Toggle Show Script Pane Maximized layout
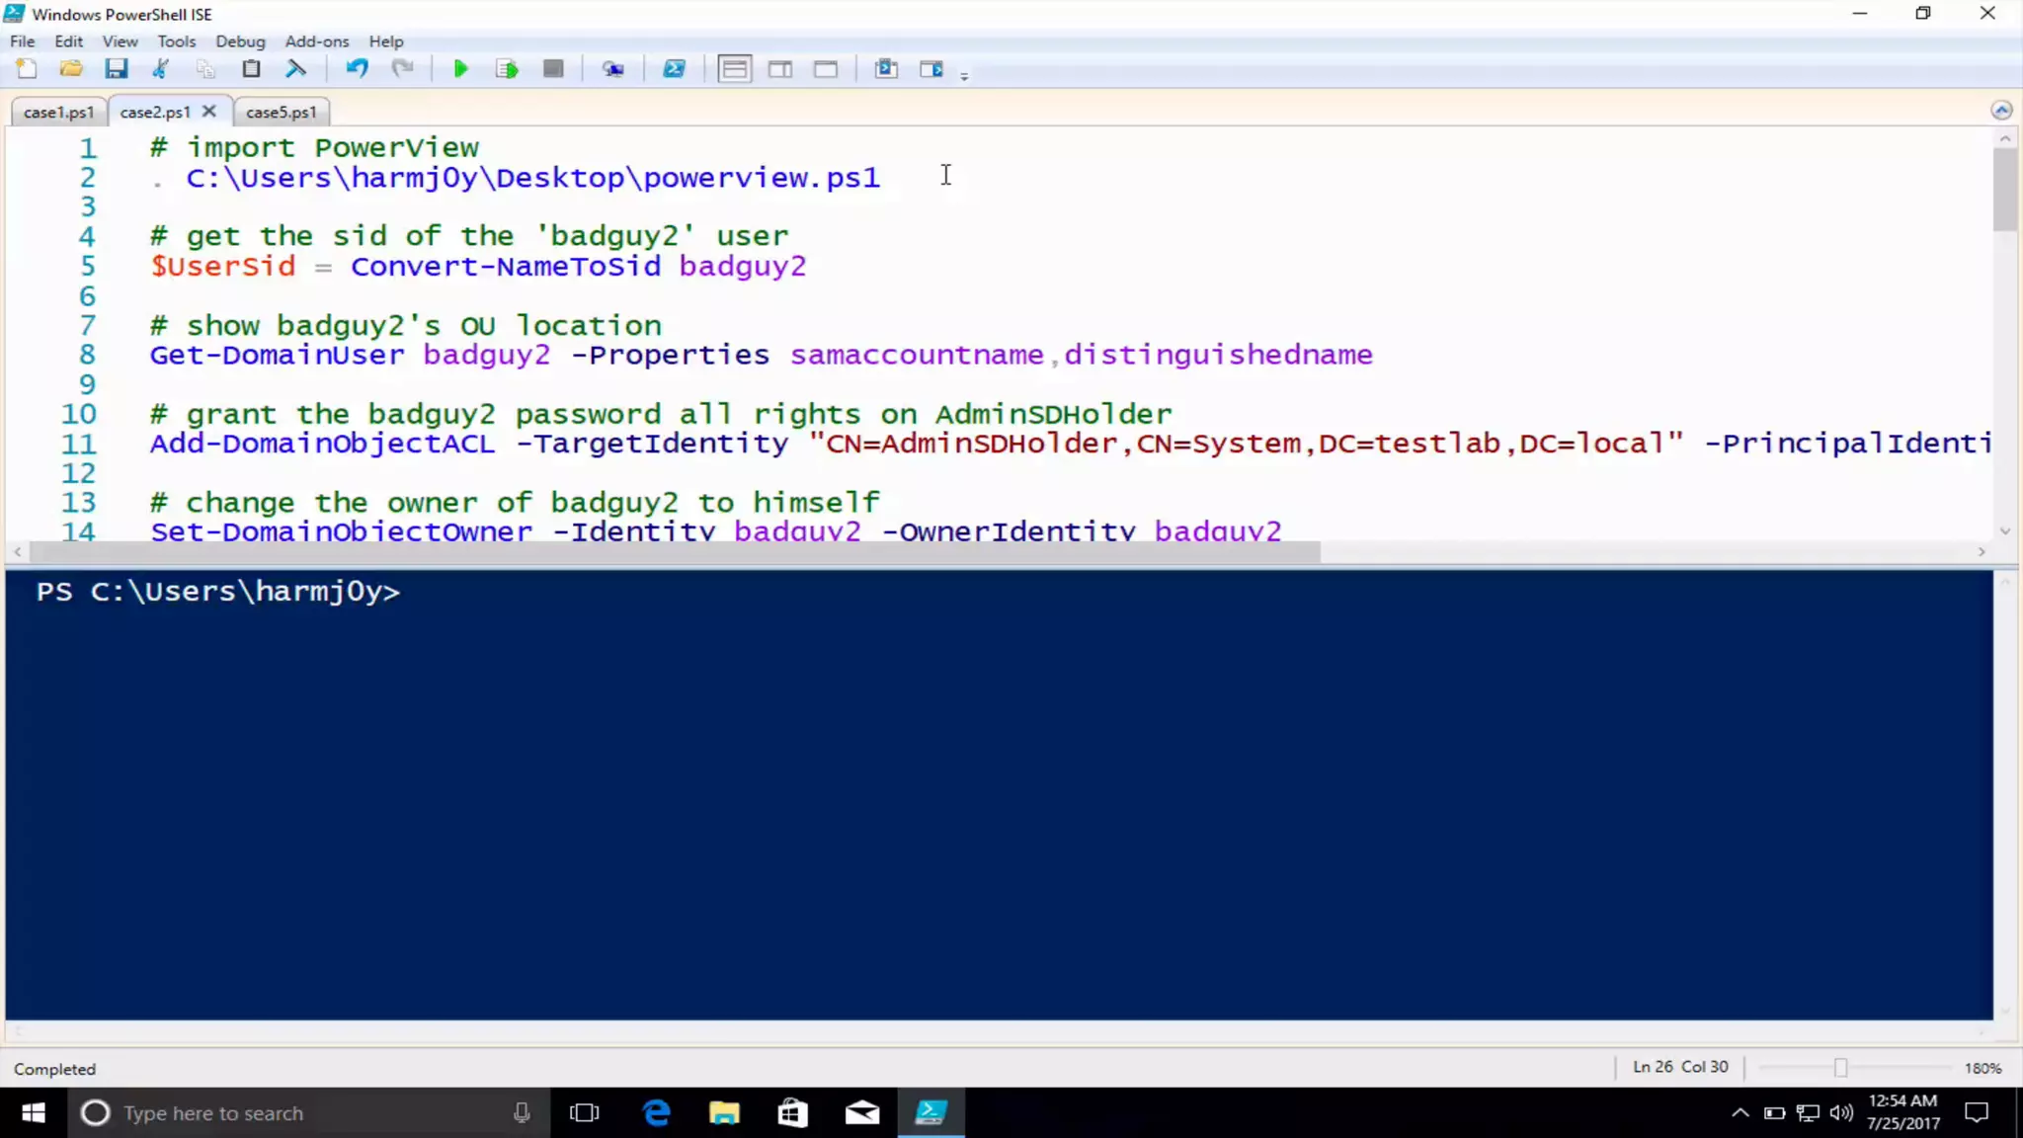This screenshot has width=2023, height=1138. coord(826,69)
